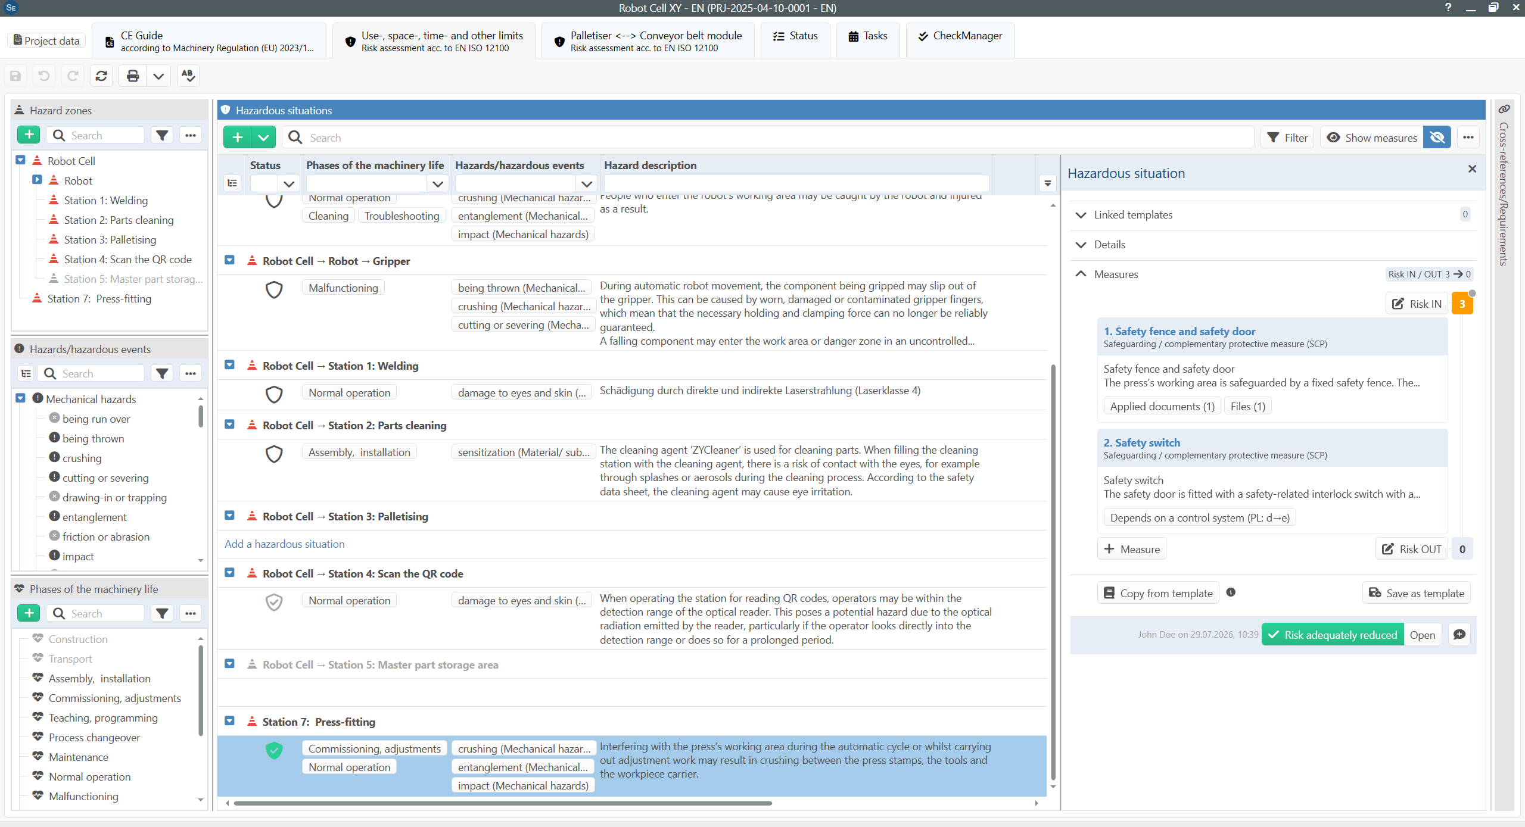This screenshot has height=827, width=1525.
Task: Collapse Robot Cell tree node
Action: [20, 160]
